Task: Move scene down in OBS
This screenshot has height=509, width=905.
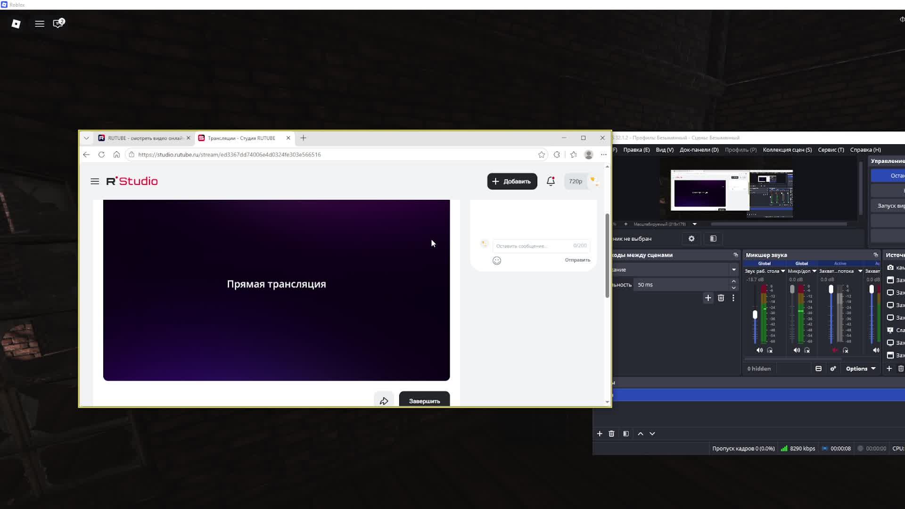Action: tap(652, 434)
